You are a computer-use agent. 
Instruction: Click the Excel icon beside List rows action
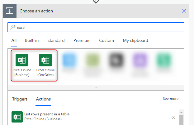point(17,117)
